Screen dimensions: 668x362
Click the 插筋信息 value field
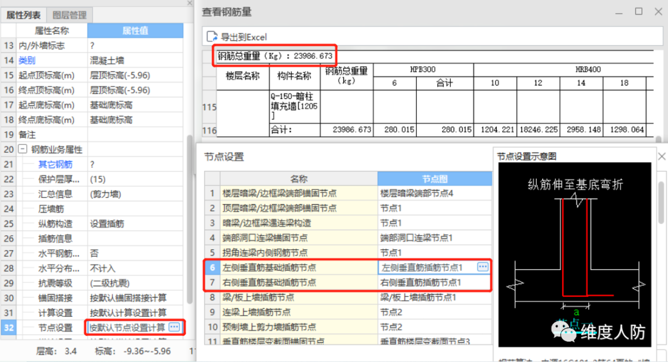[135, 238]
